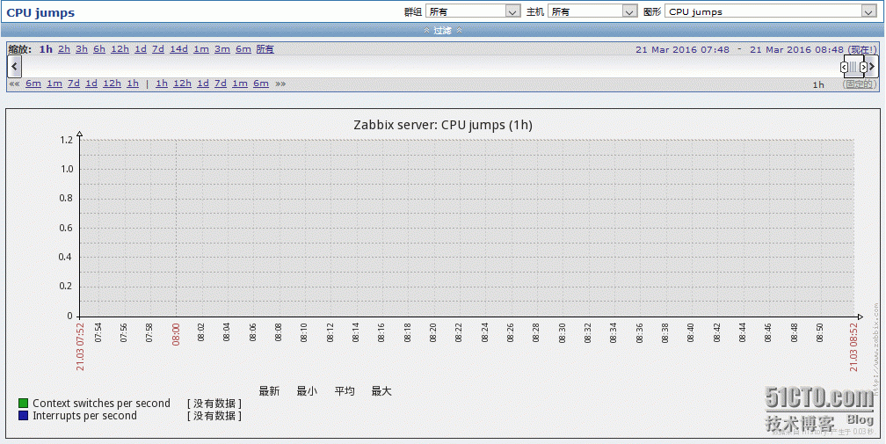Jump back 1h in time navigation
The height and width of the screenshot is (444, 886).
pyautogui.click(x=133, y=84)
